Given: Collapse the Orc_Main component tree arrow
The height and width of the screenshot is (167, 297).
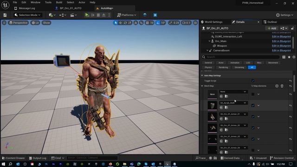Looking at the screenshot, I should tap(209, 41).
